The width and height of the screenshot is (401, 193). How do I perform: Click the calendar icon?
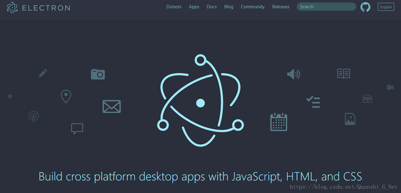pyautogui.click(x=279, y=122)
